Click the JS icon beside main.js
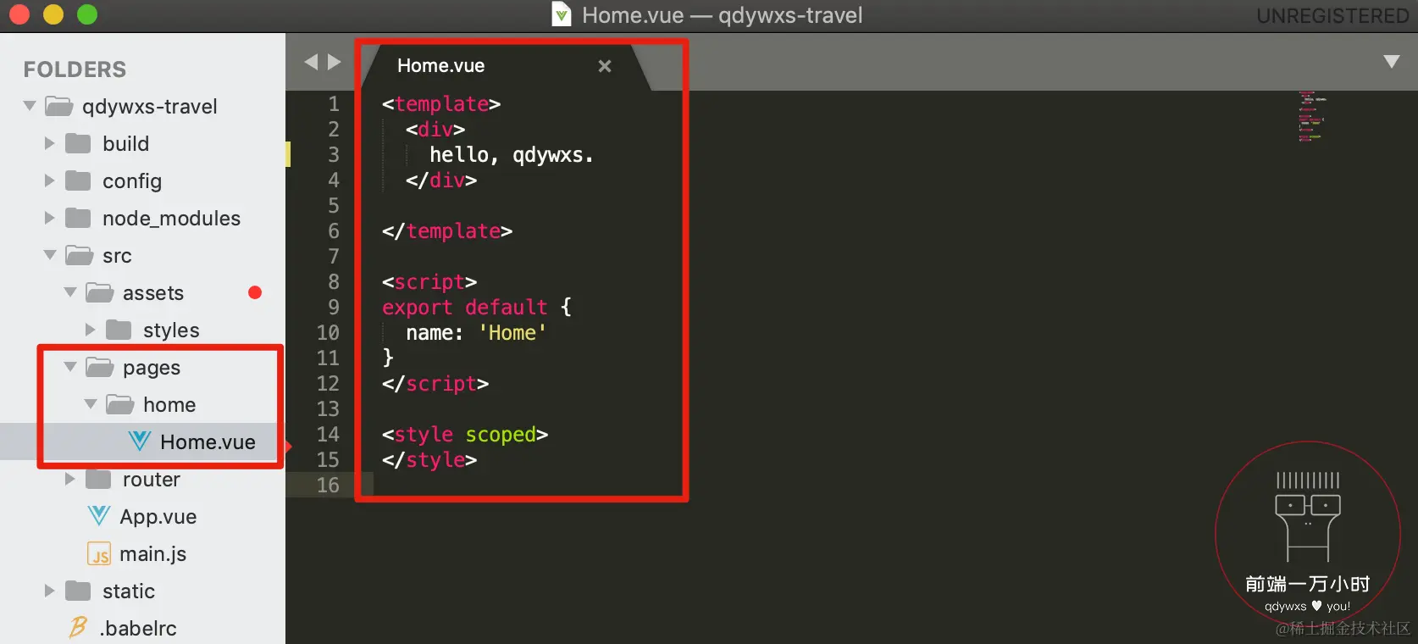Image resolution: width=1418 pixels, height=644 pixels. click(99, 554)
